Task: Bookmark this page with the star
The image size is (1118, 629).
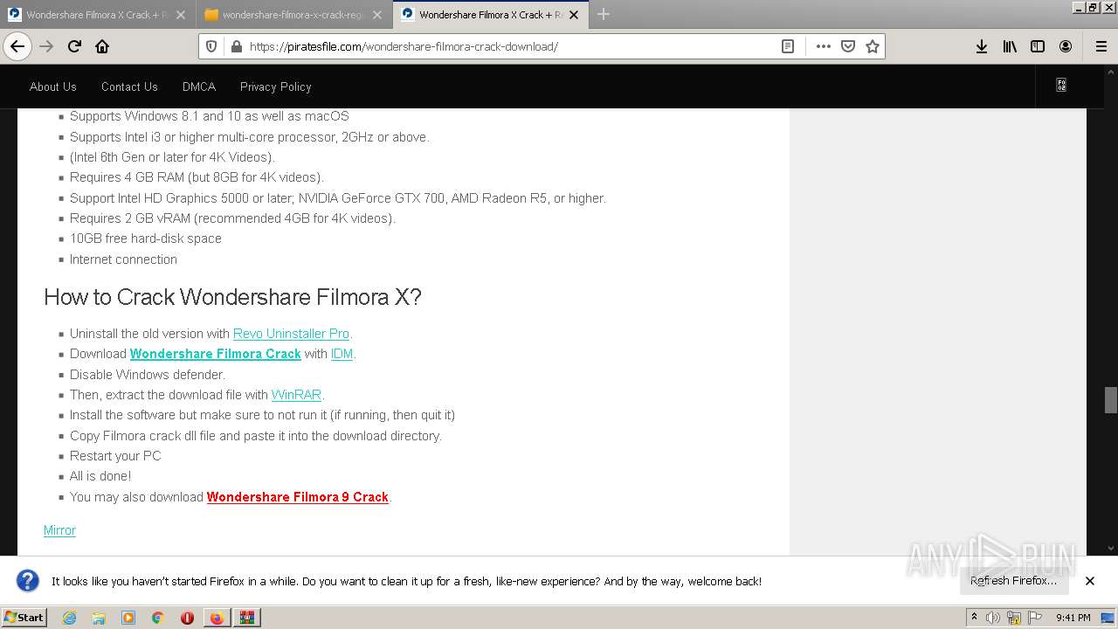Action: coord(872,46)
